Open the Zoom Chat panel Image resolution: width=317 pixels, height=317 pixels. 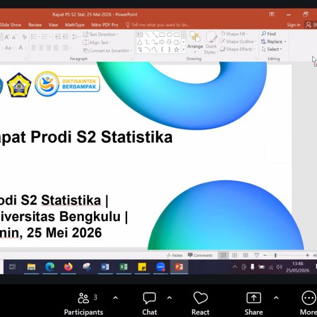click(x=149, y=304)
